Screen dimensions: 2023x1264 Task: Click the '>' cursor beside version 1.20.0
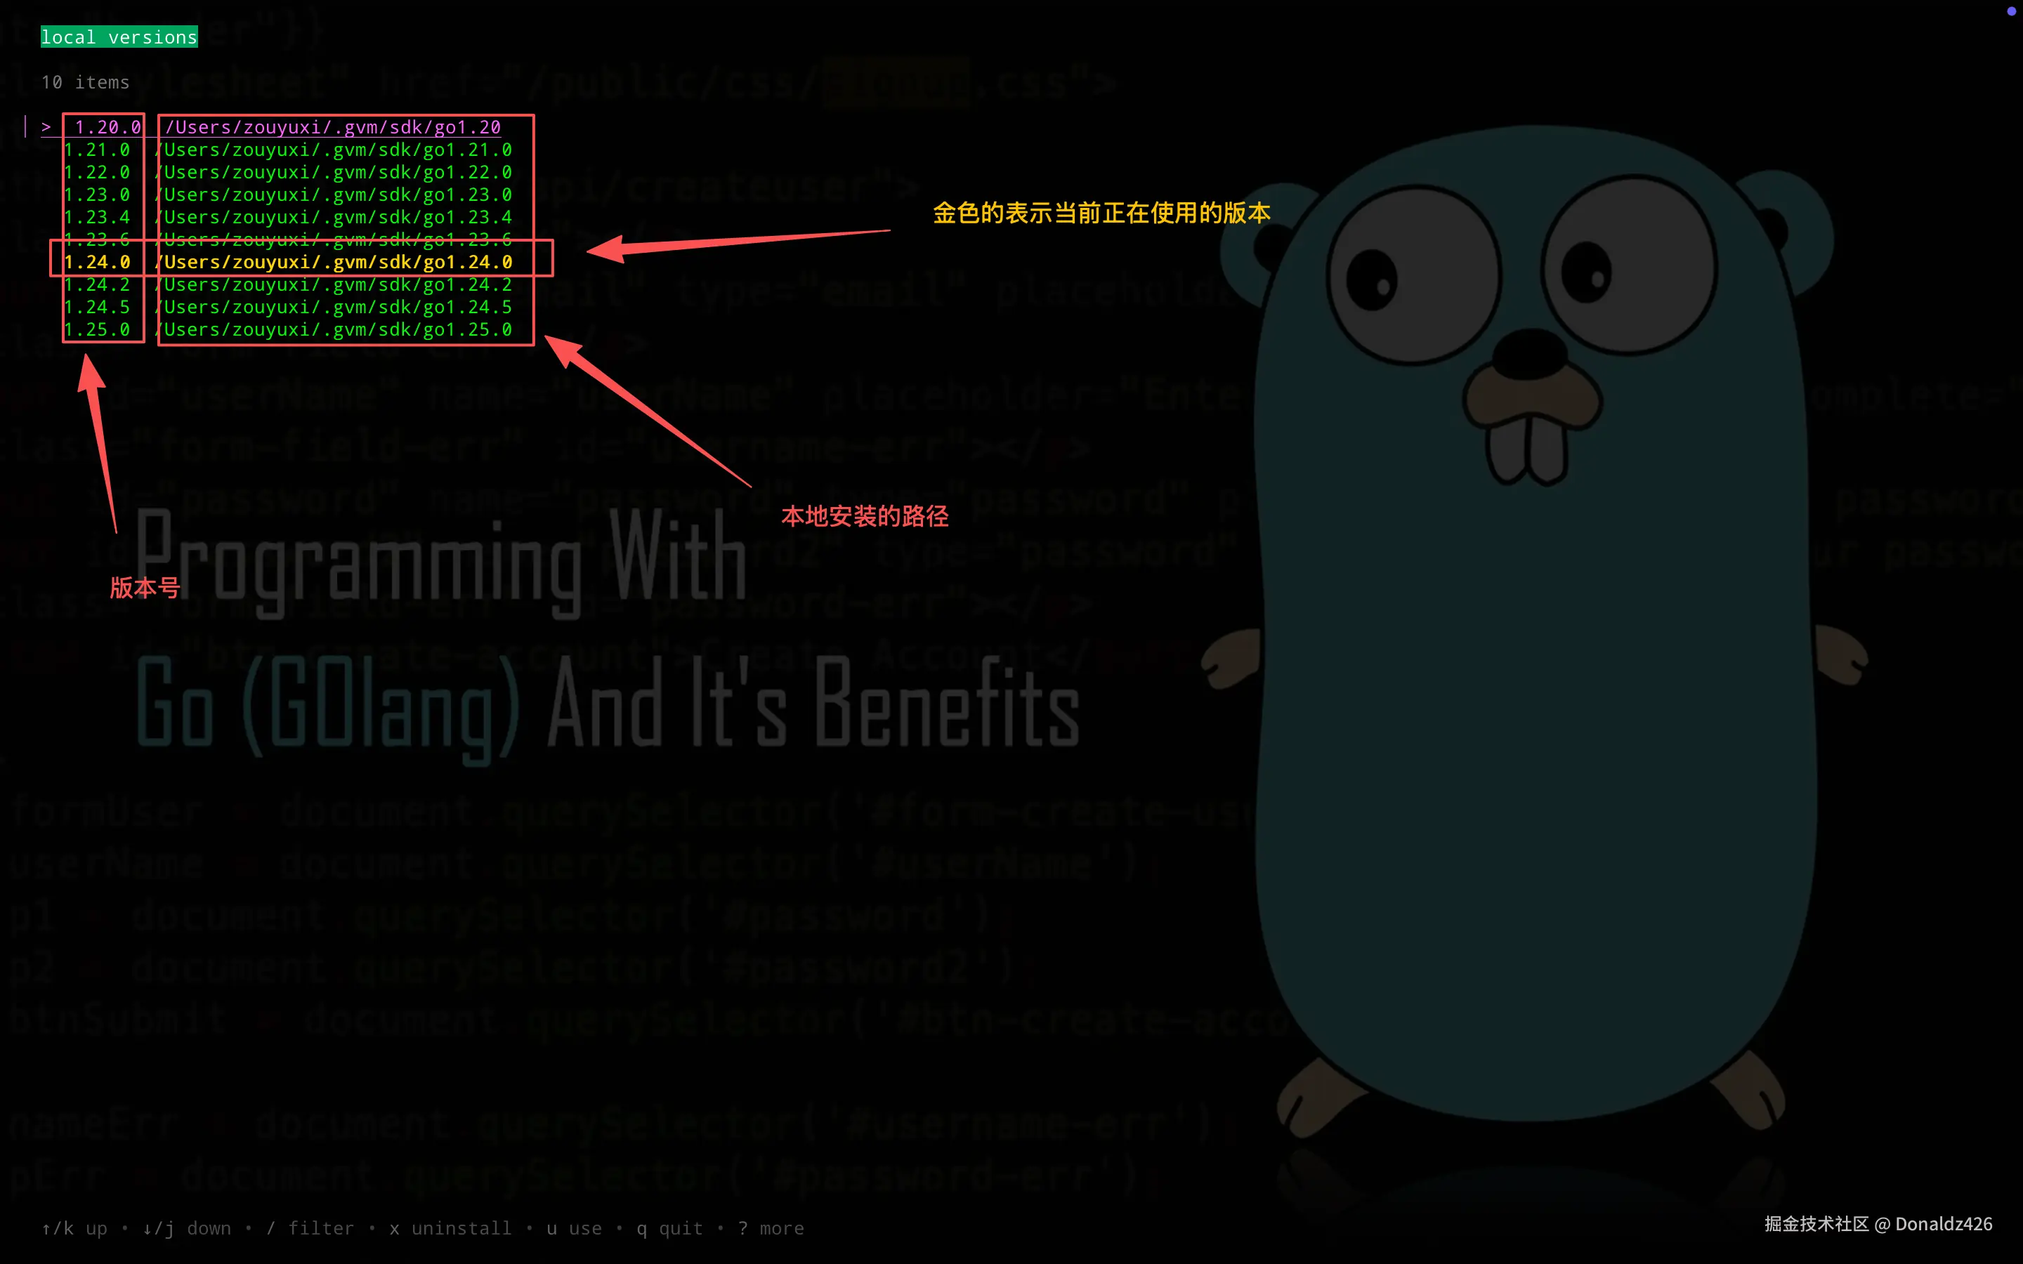pyautogui.click(x=46, y=127)
